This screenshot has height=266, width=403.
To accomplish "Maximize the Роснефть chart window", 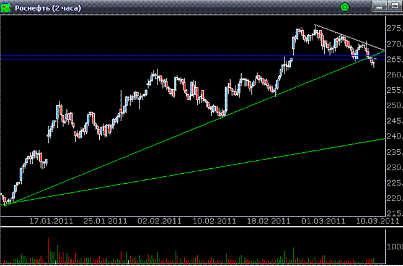I will [x=395, y=6].
